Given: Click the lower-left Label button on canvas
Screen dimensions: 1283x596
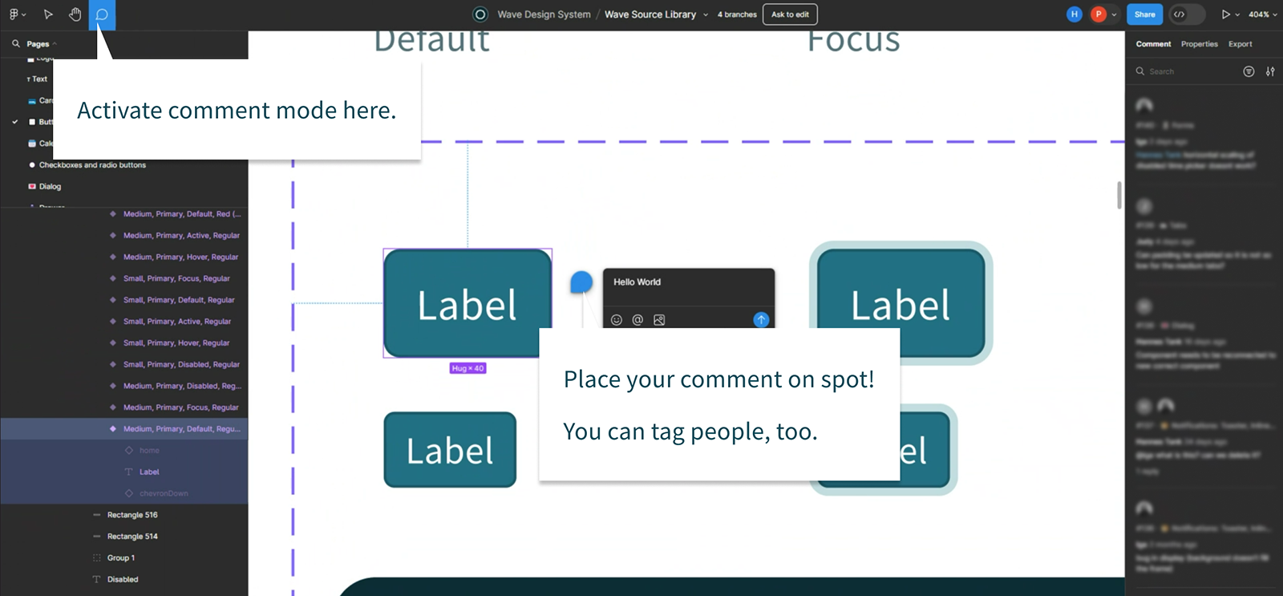Looking at the screenshot, I should point(450,450).
